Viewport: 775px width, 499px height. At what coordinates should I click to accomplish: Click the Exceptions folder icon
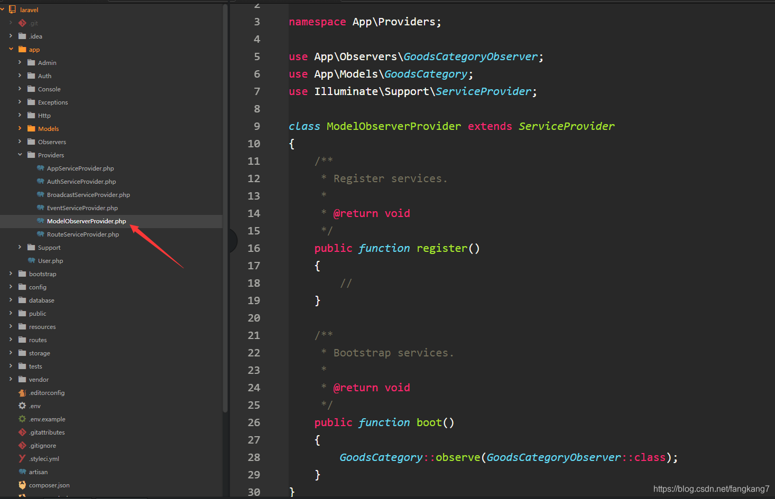tap(31, 102)
